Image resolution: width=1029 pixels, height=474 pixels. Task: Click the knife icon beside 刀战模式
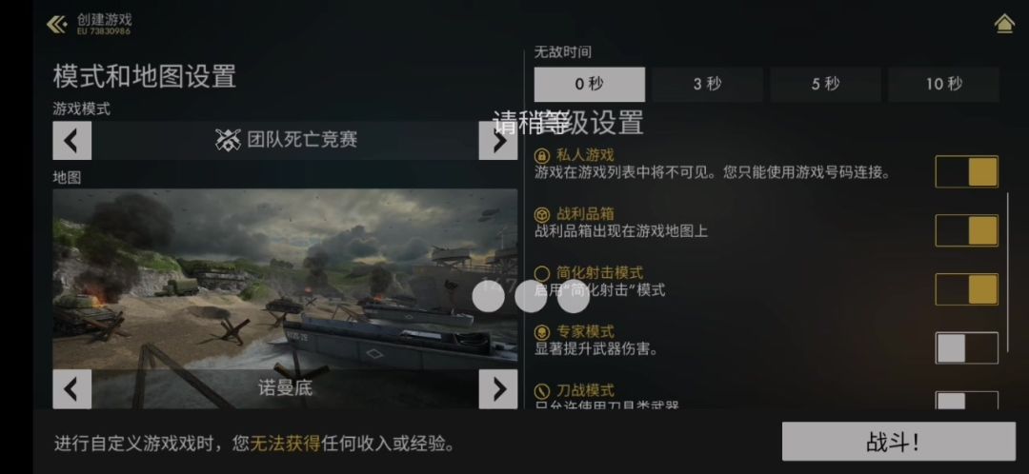pyautogui.click(x=541, y=391)
